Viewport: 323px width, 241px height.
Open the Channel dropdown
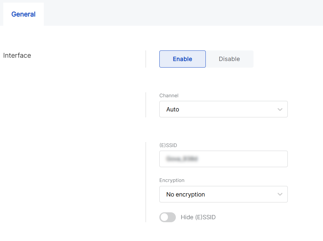click(x=223, y=109)
